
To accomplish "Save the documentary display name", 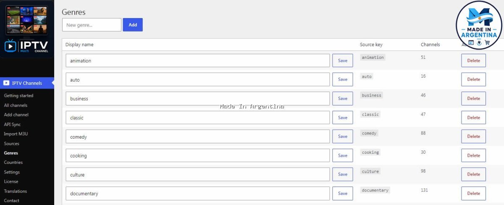I will [343, 193].
